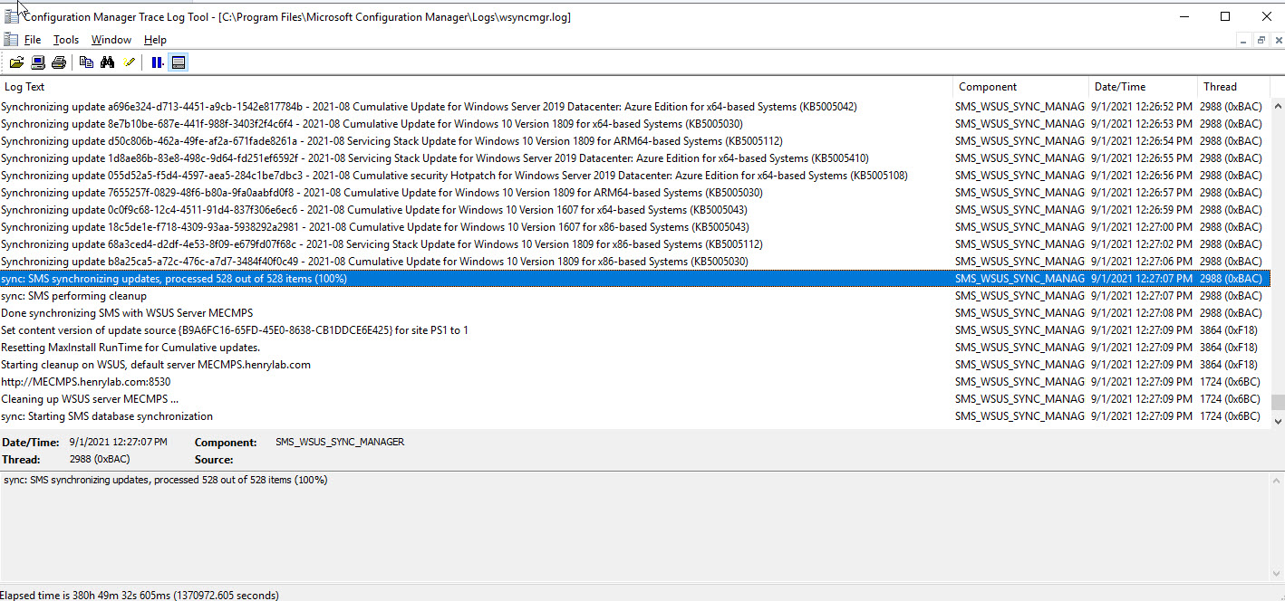Open the Tools menu
This screenshot has height=601, width=1285.
[x=66, y=40]
